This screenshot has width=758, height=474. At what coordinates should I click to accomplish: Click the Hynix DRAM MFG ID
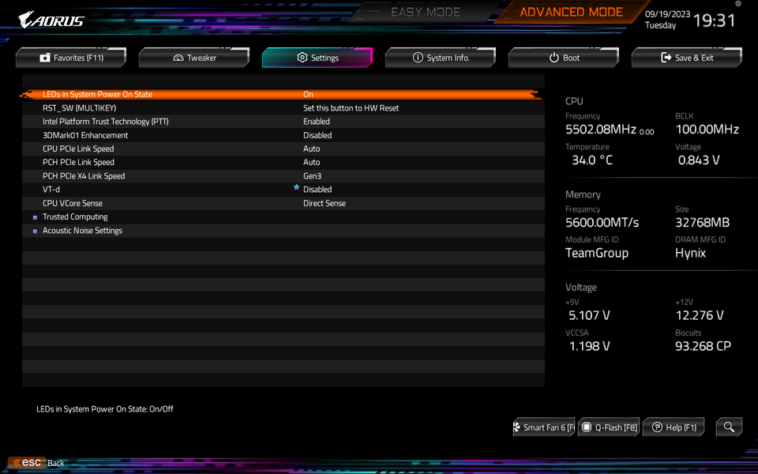(x=690, y=253)
